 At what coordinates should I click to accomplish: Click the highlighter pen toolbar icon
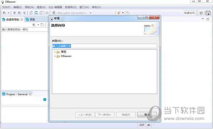pos(119,13)
